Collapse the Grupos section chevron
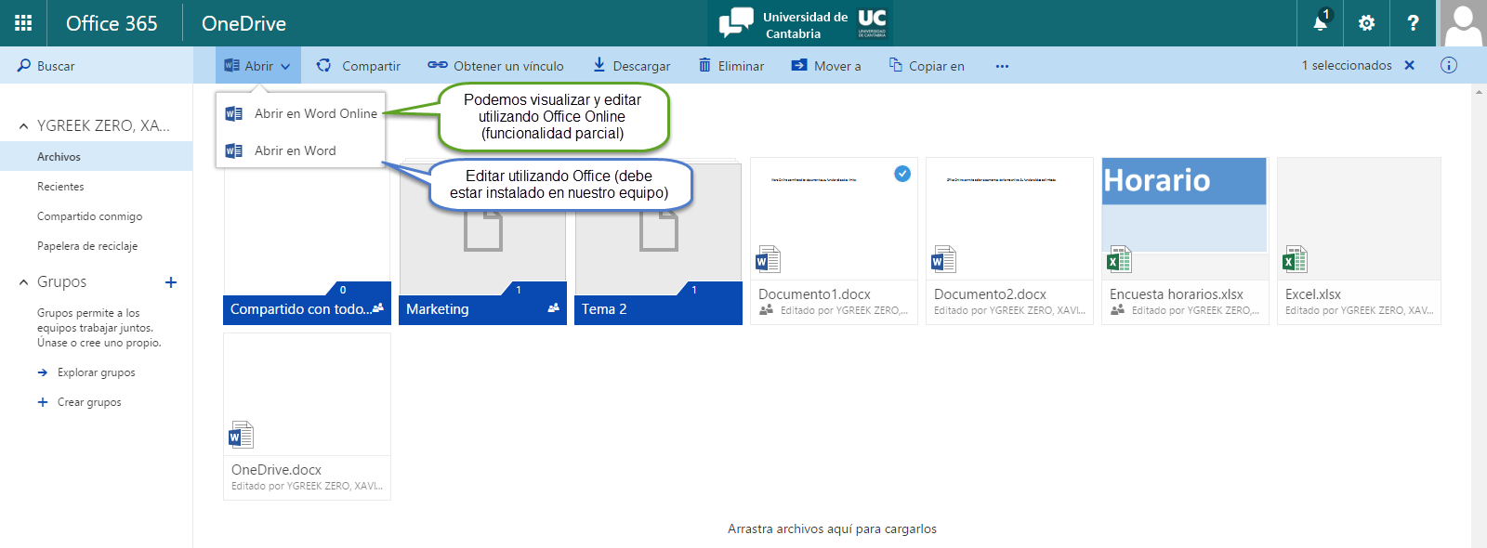The width and height of the screenshot is (1487, 548). pyautogui.click(x=23, y=282)
